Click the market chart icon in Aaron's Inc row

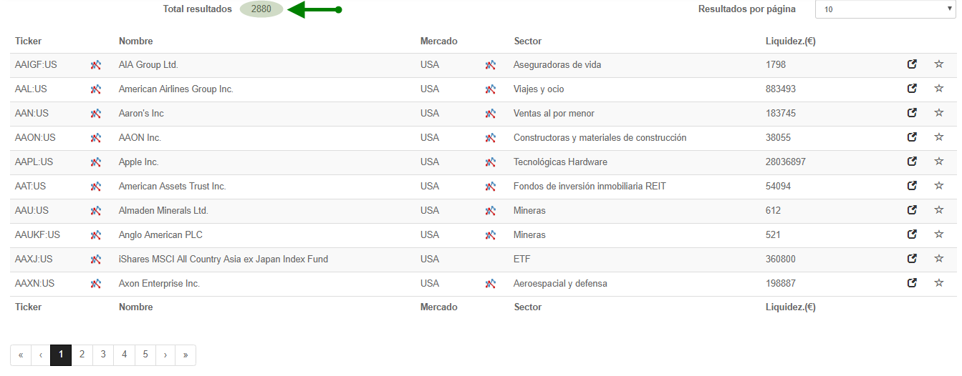point(490,114)
